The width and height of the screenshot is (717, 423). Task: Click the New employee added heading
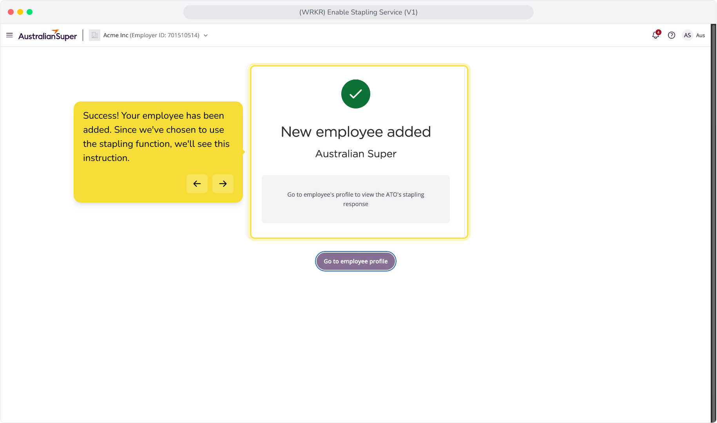[356, 132]
